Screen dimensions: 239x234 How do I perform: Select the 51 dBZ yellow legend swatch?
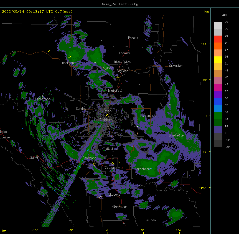click(x=218, y=60)
